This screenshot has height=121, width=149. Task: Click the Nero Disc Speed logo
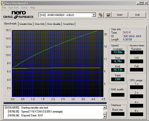click(x=18, y=15)
